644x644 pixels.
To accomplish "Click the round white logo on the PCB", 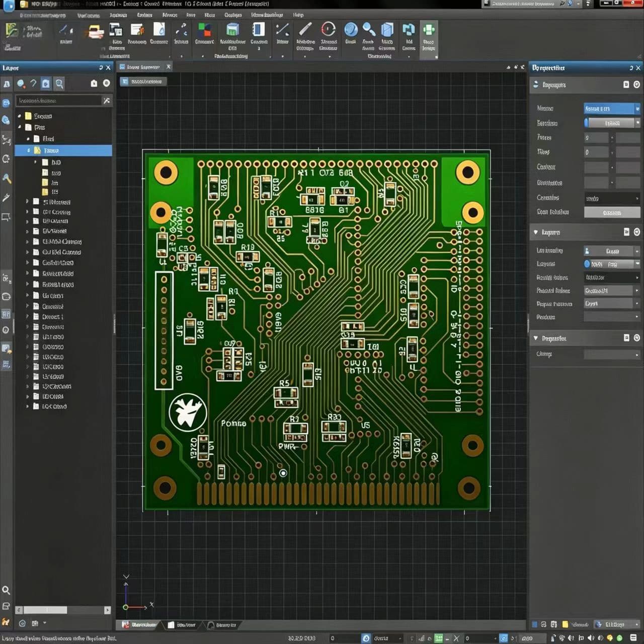I will [x=188, y=413].
